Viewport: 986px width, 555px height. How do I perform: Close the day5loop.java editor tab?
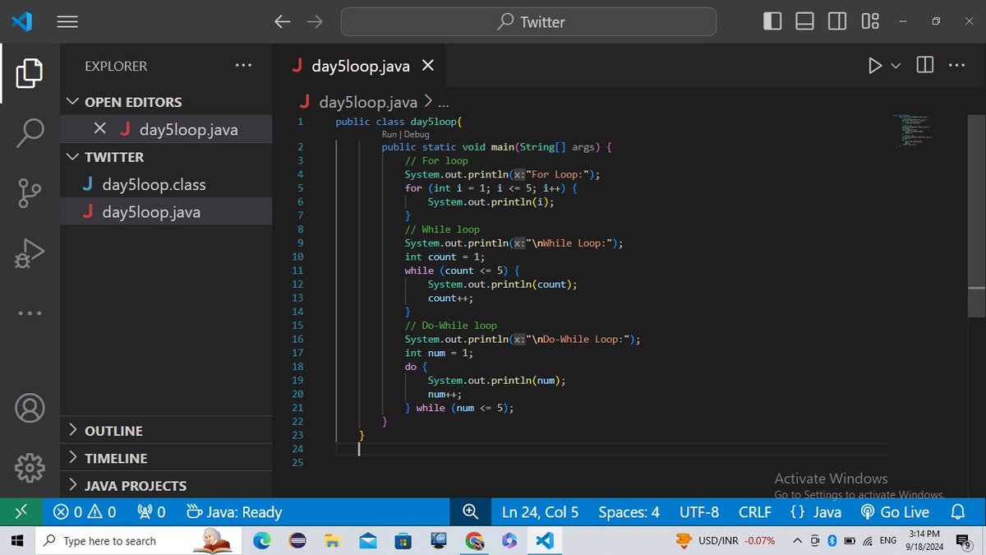pyautogui.click(x=427, y=66)
